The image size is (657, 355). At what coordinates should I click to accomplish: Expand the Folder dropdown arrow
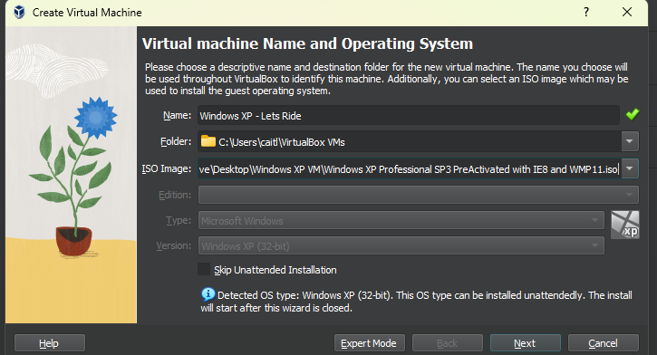[x=629, y=141]
